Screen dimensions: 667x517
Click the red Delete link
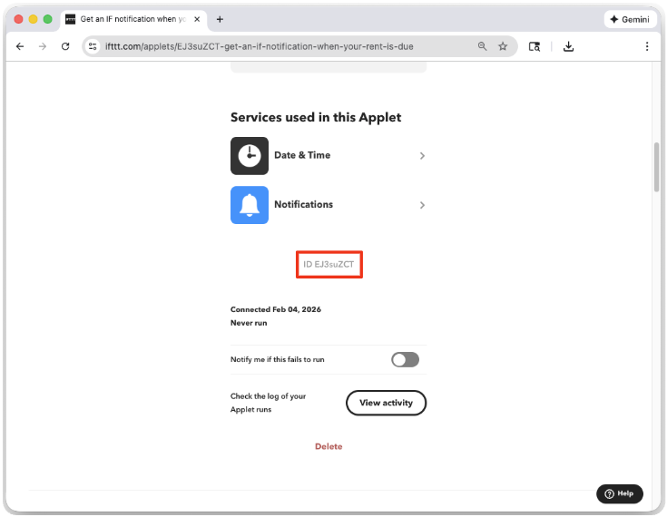point(329,446)
